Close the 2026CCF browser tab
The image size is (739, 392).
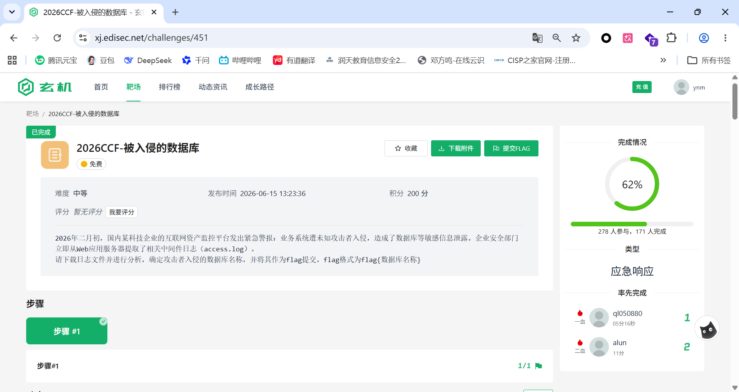click(154, 12)
